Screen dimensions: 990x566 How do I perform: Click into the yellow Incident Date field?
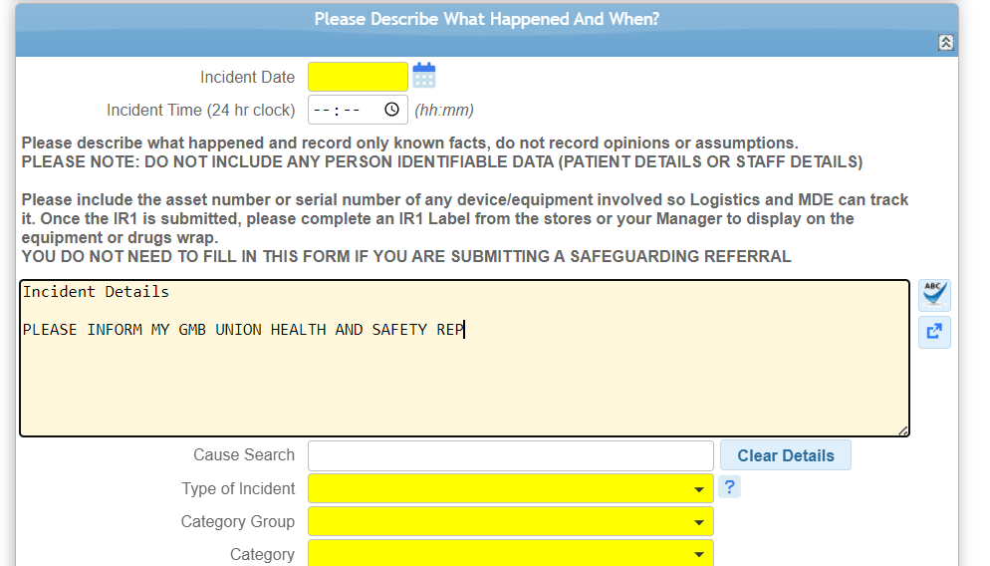(358, 77)
